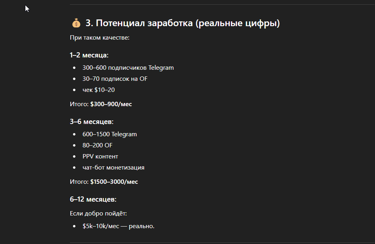
Task: Click the bold total "$300–900/мес"
Action: coord(111,104)
